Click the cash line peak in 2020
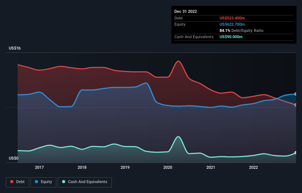Screen dimensions: 302x193 [178, 137]
